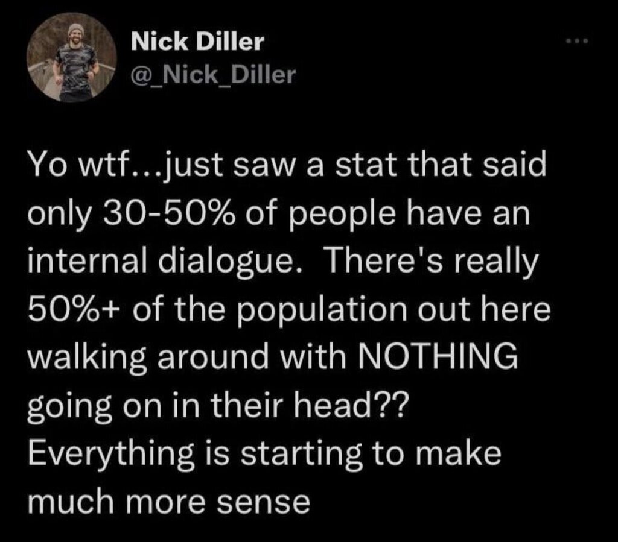The width and height of the screenshot is (618, 542).
Task: Click the line "Everything is starting to make"
Action: 264,455
